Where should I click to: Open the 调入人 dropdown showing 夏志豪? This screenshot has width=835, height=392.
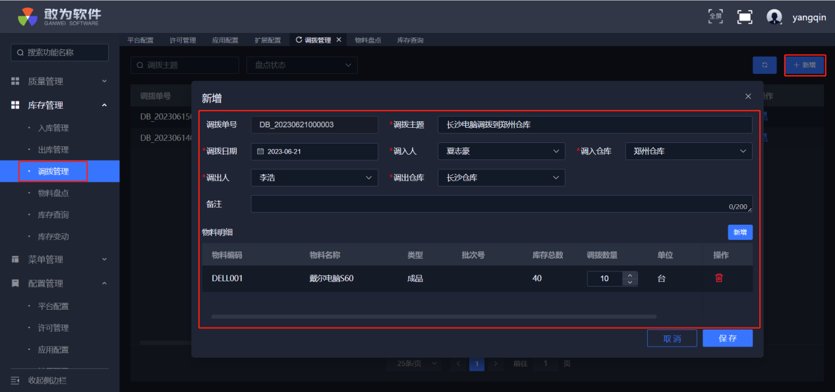click(502, 152)
